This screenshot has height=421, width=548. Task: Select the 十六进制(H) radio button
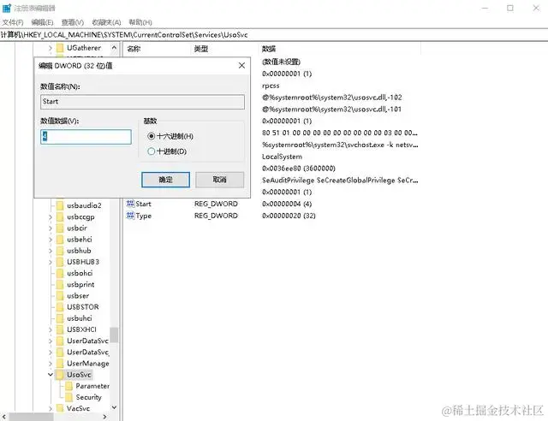(151, 136)
